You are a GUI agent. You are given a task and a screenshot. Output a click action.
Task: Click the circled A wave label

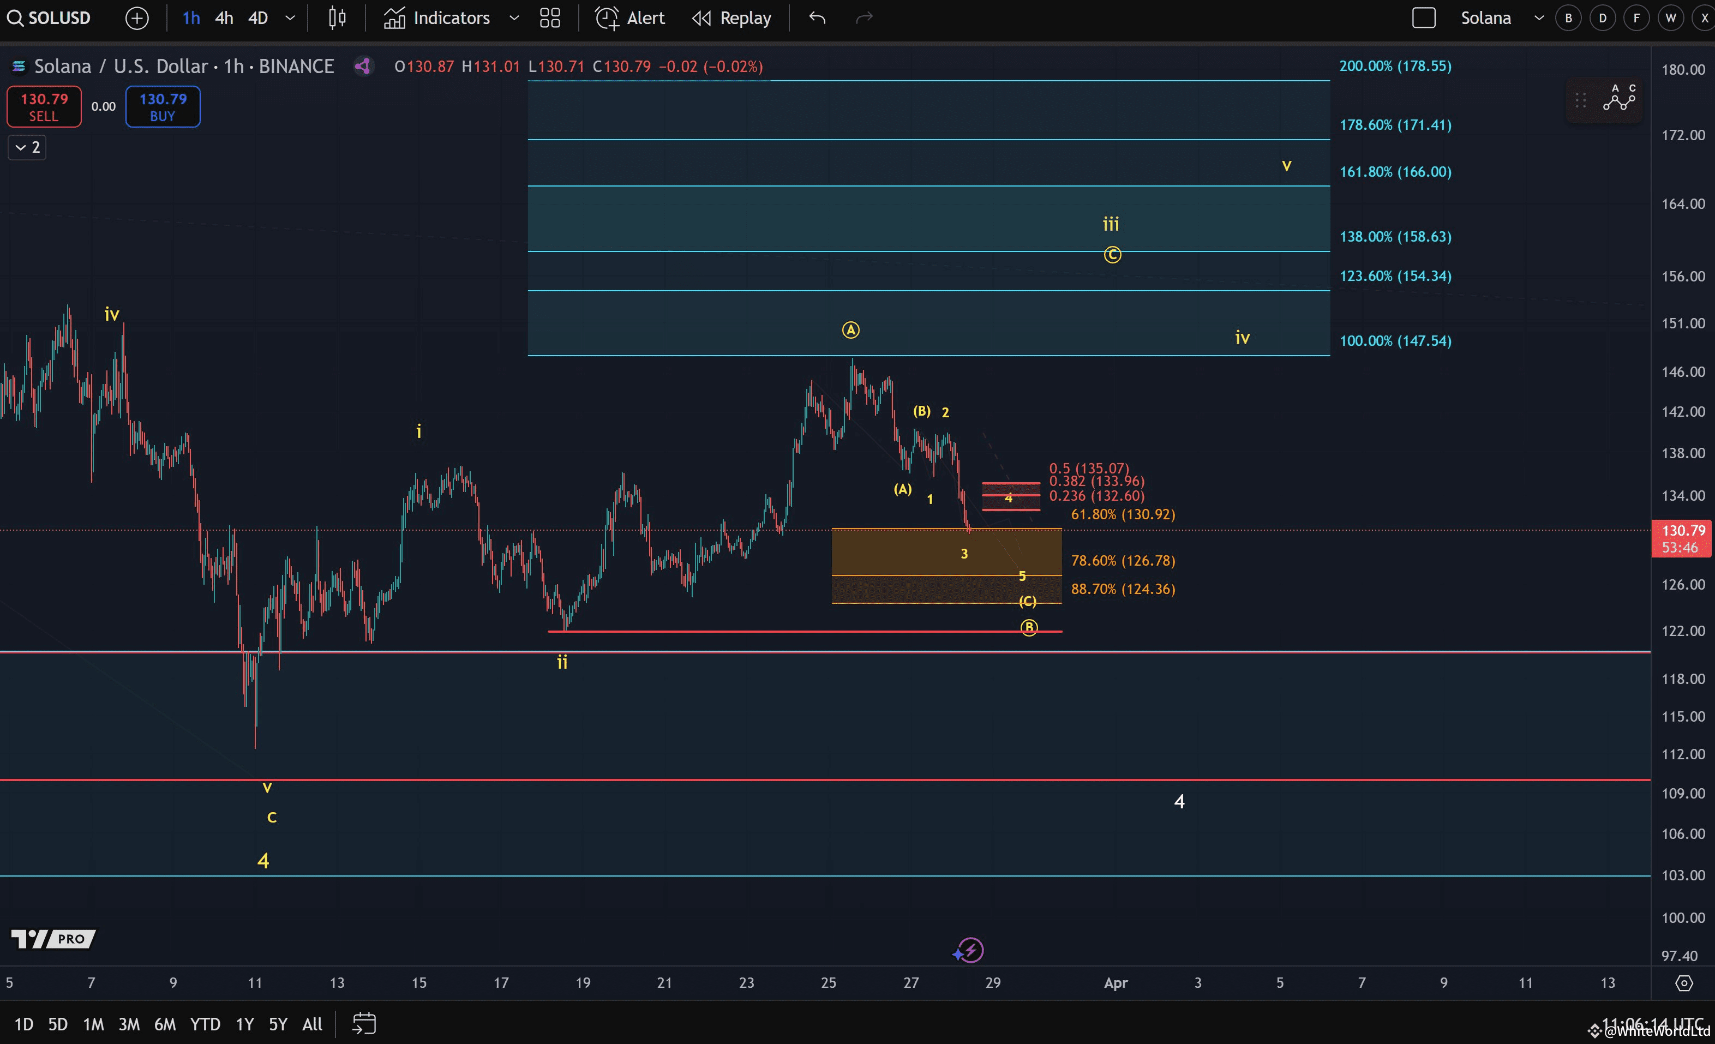coord(850,330)
